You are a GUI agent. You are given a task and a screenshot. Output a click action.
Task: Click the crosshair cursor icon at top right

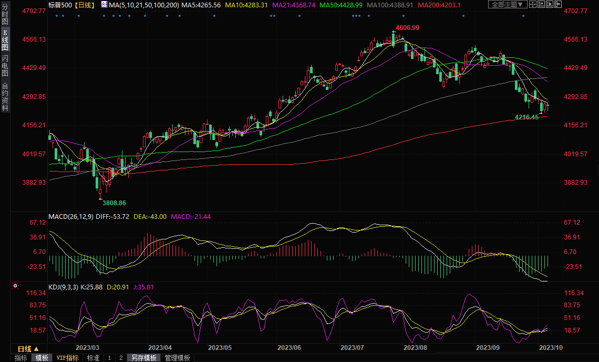pos(533,5)
